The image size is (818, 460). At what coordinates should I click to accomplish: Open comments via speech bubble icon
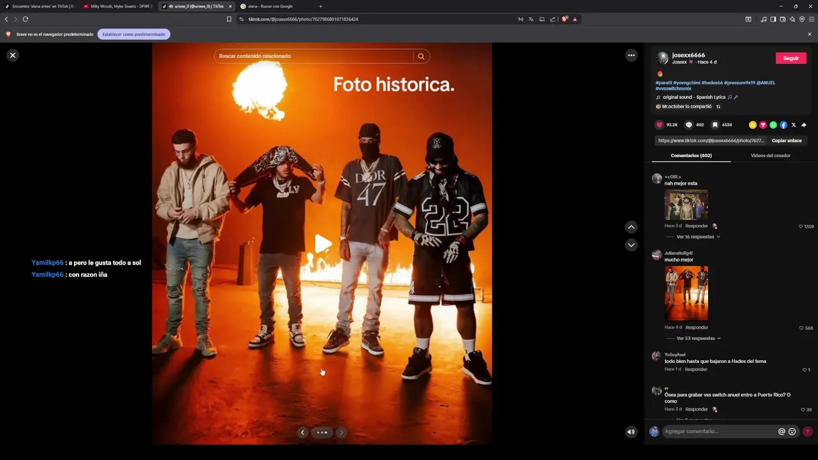point(689,125)
